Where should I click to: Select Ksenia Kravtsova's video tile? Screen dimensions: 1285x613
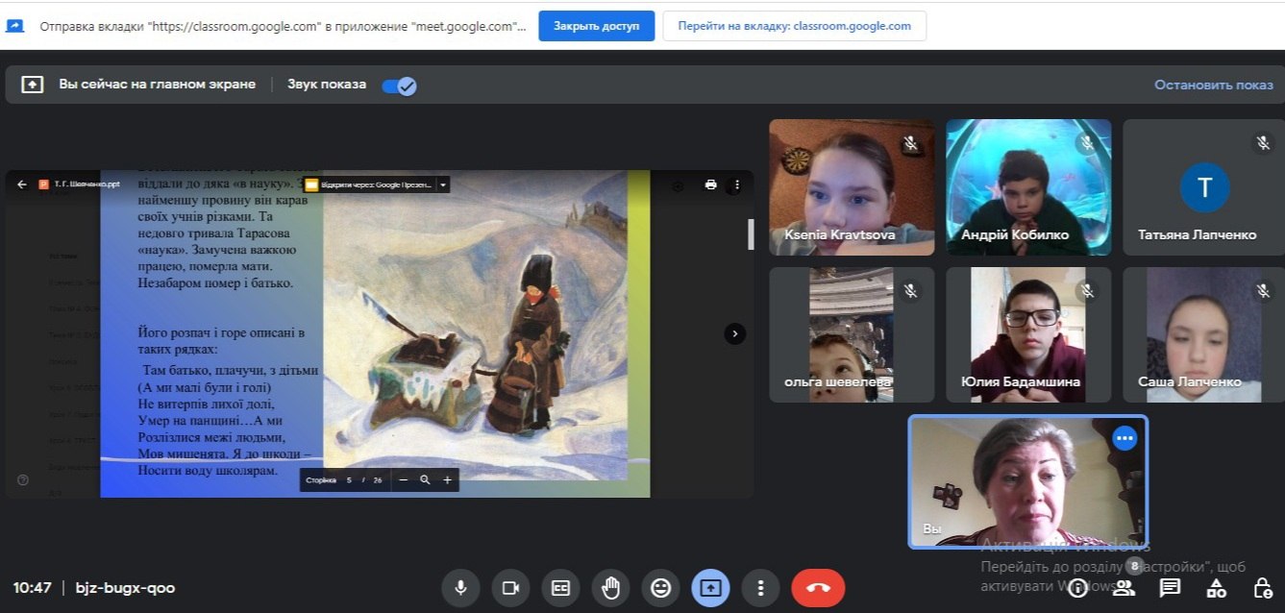(852, 187)
